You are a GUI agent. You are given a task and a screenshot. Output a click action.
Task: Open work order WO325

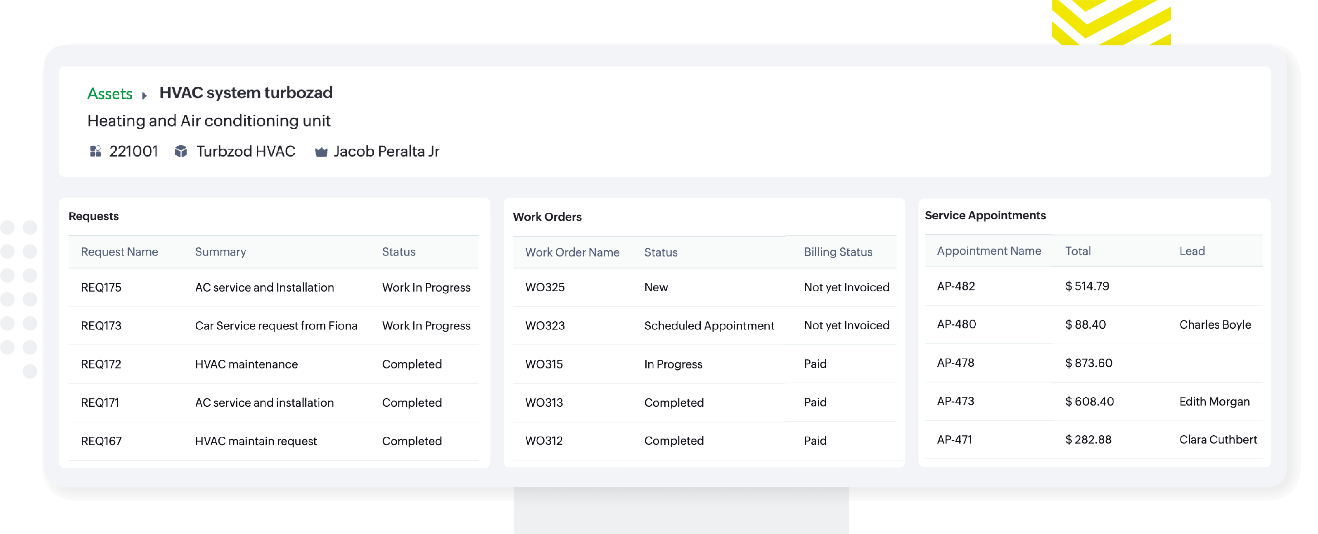coord(545,287)
